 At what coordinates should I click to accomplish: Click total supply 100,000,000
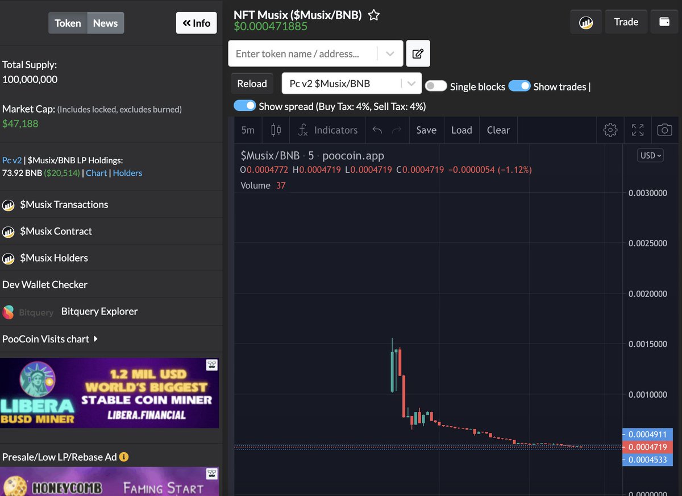(x=30, y=79)
